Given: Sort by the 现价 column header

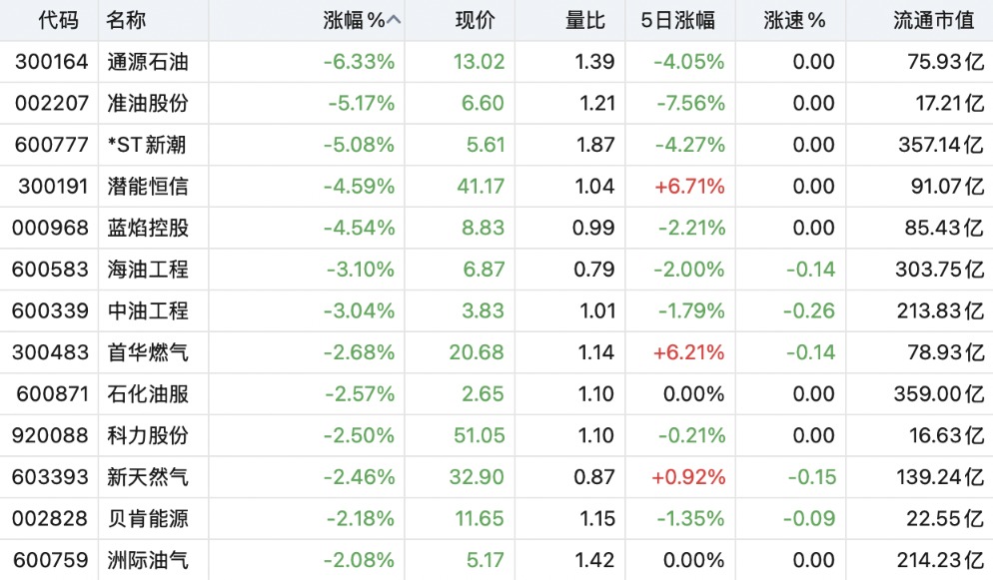Looking at the screenshot, I should click(475, 21).
